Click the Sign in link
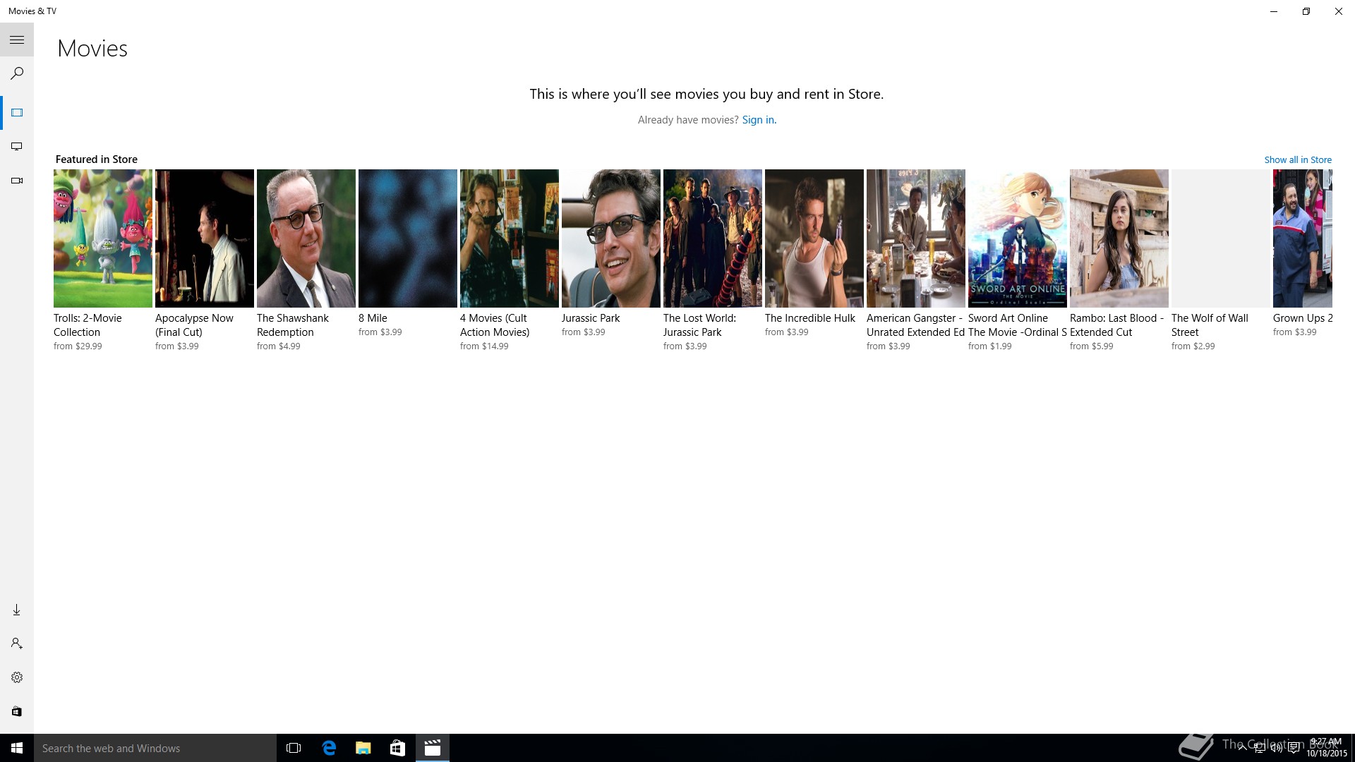This screenshot has height=762, width=1355. (759, 120)
